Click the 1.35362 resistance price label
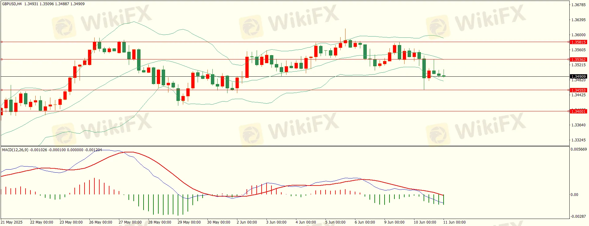The image size is (589, 226). pyautogui.click(x=578, y=59)
